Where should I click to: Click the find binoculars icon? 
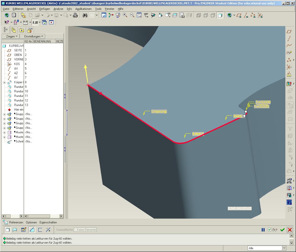point(85,15)
